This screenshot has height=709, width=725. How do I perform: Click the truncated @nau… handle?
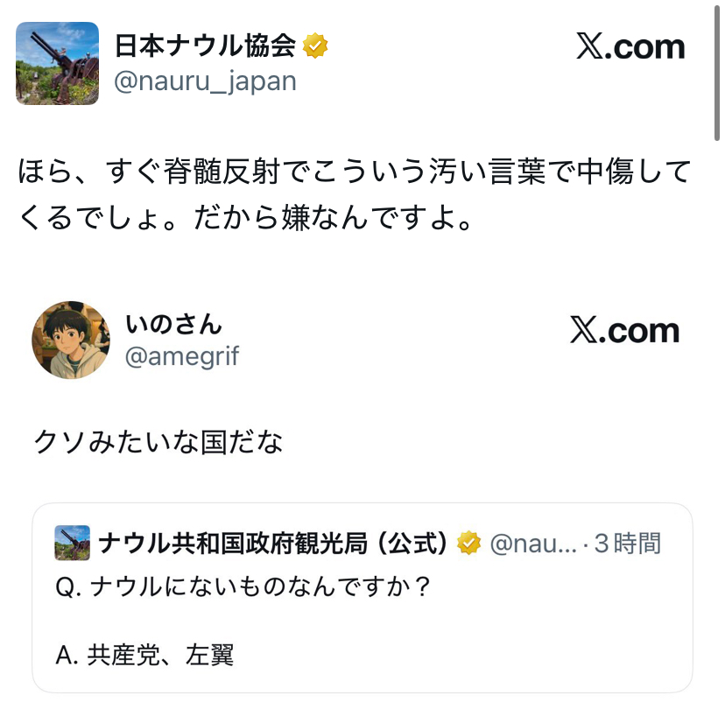pyautogui.click(x=532, y=544)
